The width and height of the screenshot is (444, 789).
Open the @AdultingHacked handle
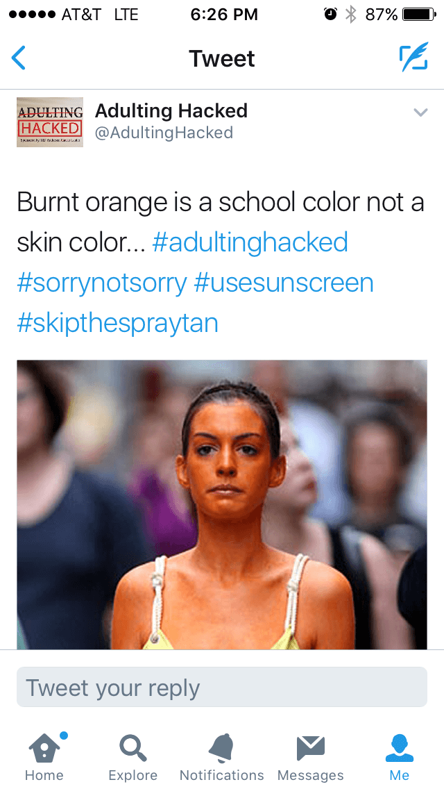pos(164,133)
